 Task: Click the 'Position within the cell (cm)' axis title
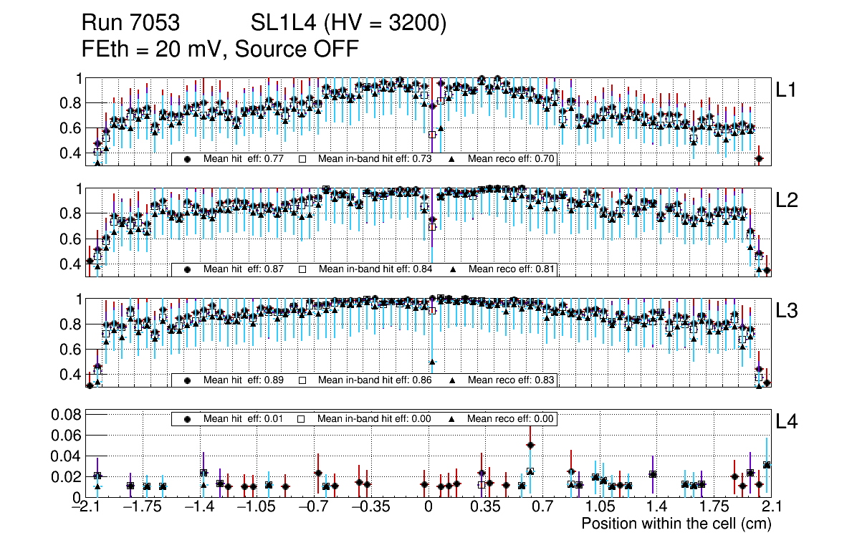coord(676,524)
